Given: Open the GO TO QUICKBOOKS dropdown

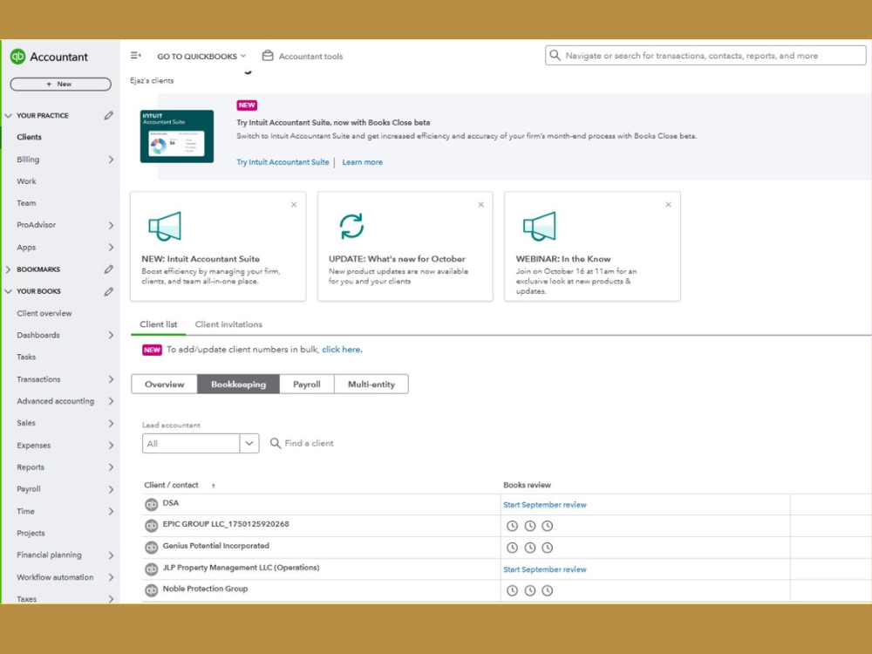Looking at the screenshot, I should 201,56.
